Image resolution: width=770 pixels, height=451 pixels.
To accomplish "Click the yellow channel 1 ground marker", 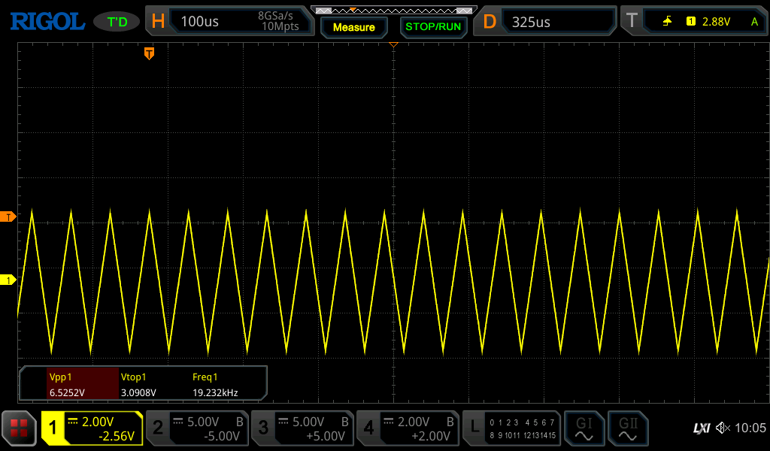I will tap(8, 280).
